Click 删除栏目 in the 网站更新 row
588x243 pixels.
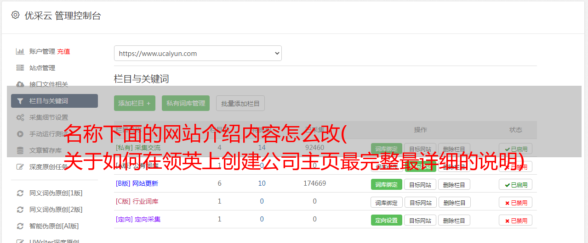point(454,184)
